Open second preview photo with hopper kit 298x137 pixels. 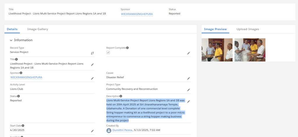tap(250, 50)
